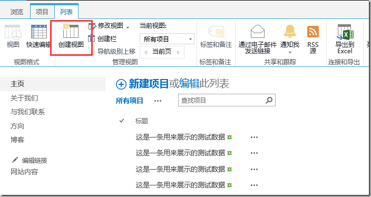Click the 编辑 this list link
Viewport: 371px width, 197px height.
pos(189,84)
